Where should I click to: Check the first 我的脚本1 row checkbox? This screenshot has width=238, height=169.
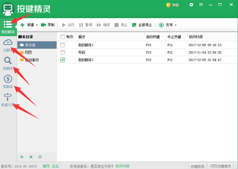63,45
